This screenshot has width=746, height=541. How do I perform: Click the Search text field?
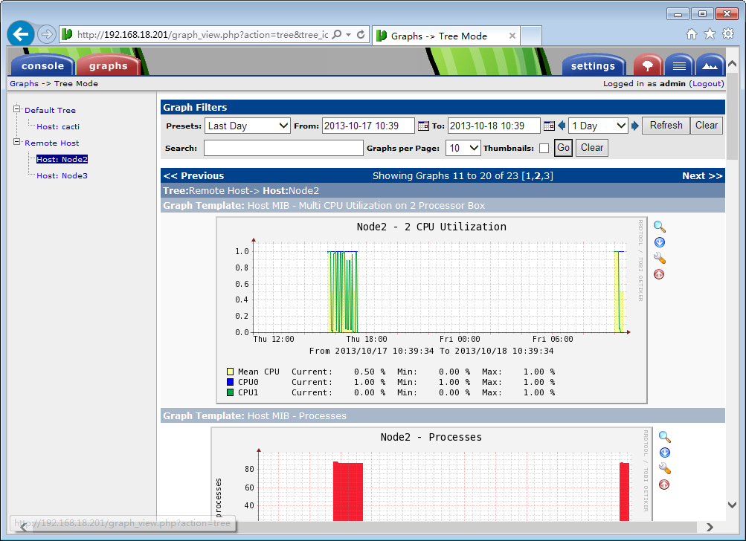point(283,149)
